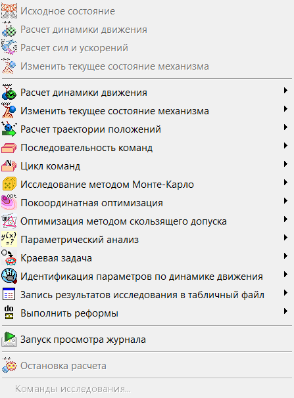294x398 pixels.
Task: Select Исследование методом Монте-Карло menu entry
Action: (147, 185)
